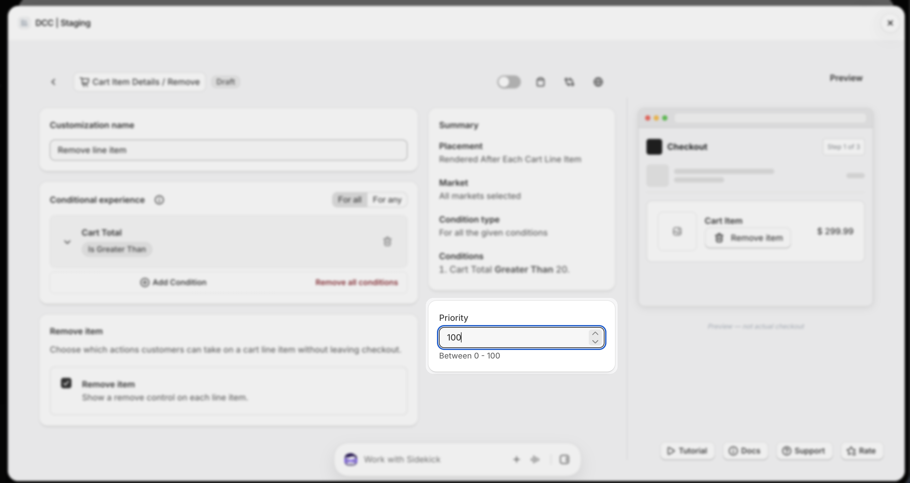The height and width of the screenshot is (483, 910).
Task: Open the Docs button
Action: (x=744, y=451)
